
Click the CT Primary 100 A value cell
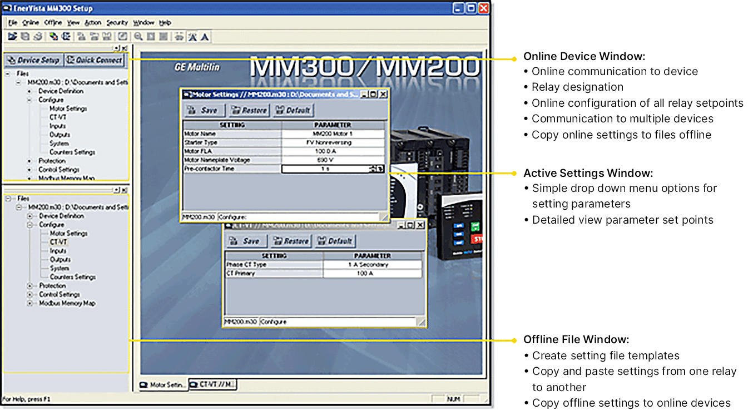point(373,274)
